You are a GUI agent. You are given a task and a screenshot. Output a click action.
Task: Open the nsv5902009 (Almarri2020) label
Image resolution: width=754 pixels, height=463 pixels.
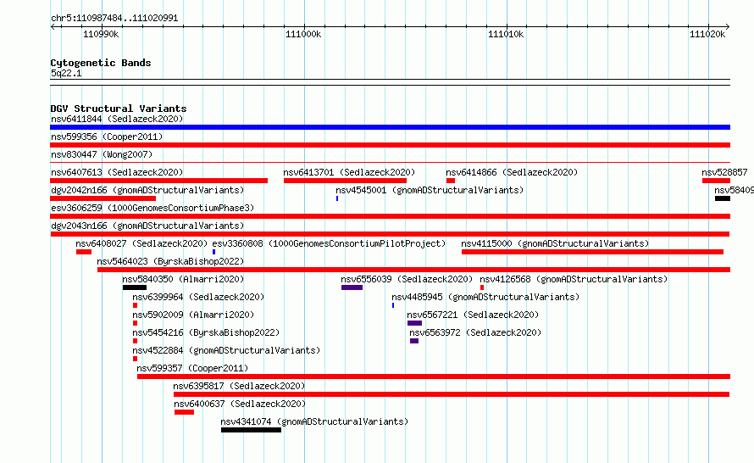(193, 315)
